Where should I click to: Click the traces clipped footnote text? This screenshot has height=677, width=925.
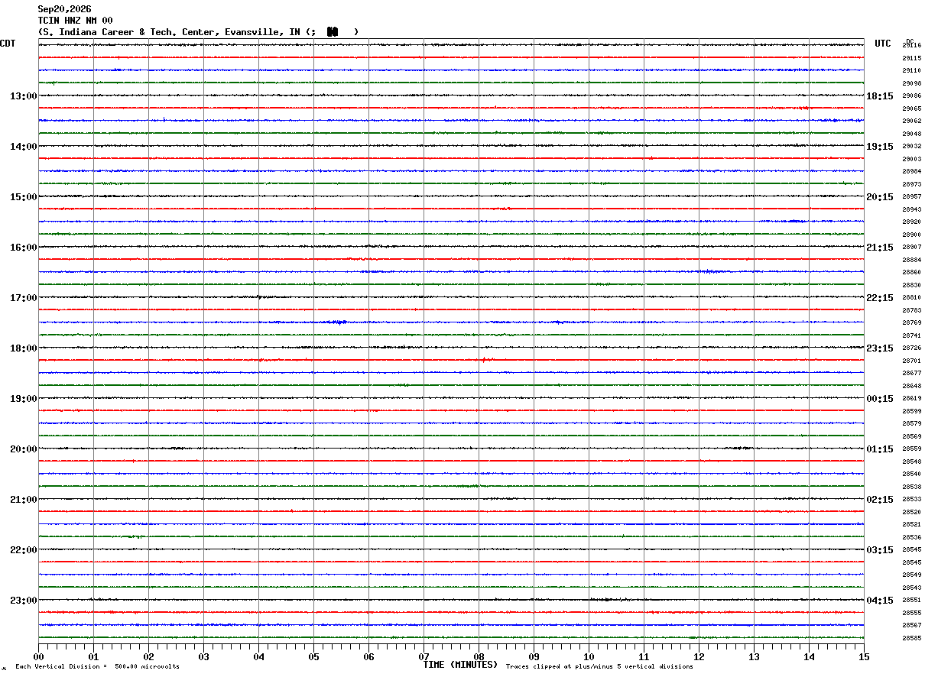click(x=599, y=666)
